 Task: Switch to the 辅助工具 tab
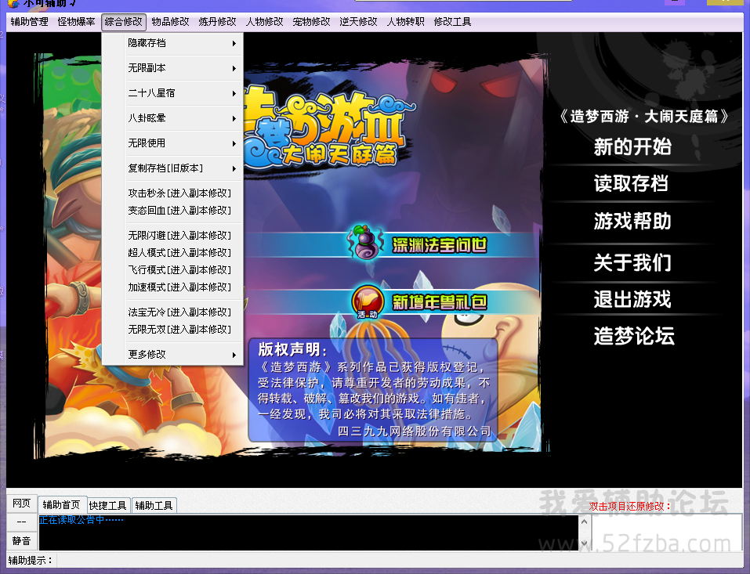[154, 506]
